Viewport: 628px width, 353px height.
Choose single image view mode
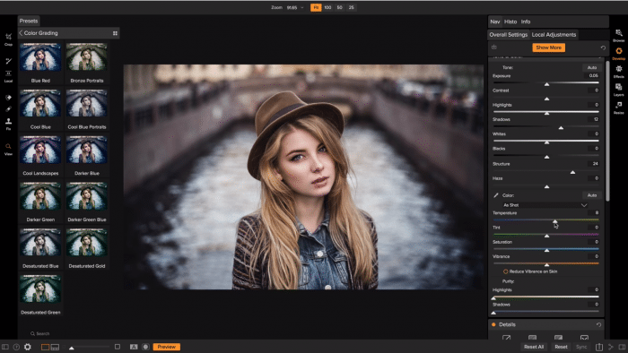click(45, 347)
